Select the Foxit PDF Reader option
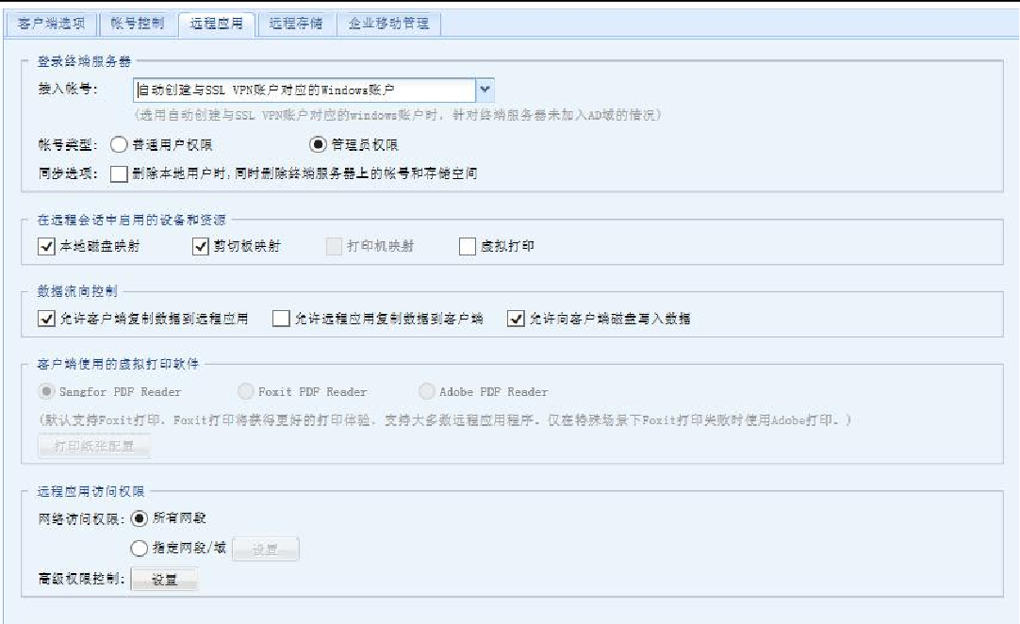This screenshot has width=1020, height=624. [x=245, y=391]
